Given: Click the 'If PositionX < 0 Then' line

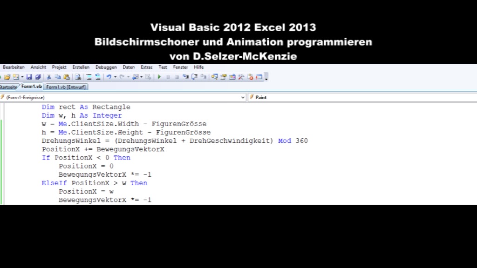Looking at the screenshot, I should [86, 158].
